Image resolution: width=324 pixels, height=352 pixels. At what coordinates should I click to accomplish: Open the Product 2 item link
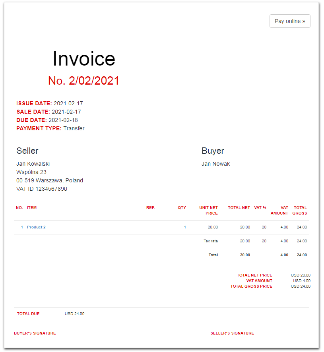(x=36, y=227)
